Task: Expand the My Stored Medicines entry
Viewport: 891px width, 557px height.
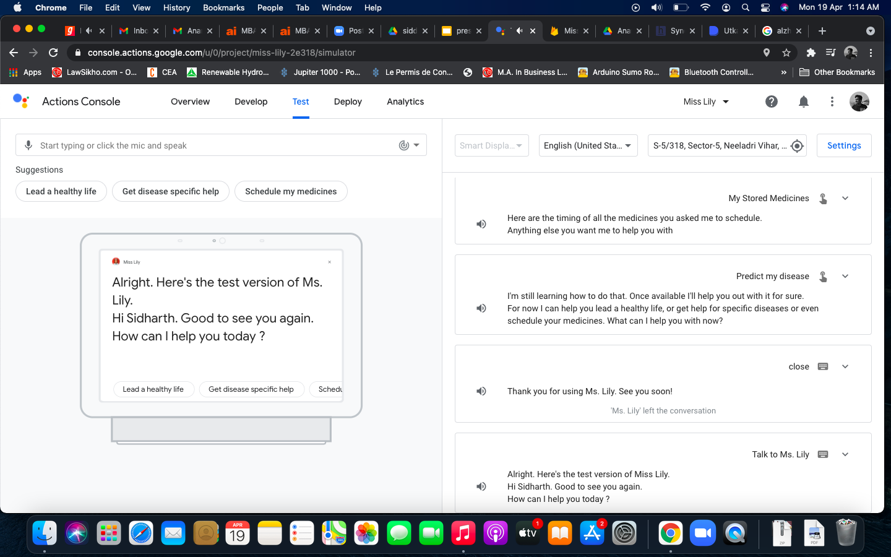Action: (x=845, y=198)
